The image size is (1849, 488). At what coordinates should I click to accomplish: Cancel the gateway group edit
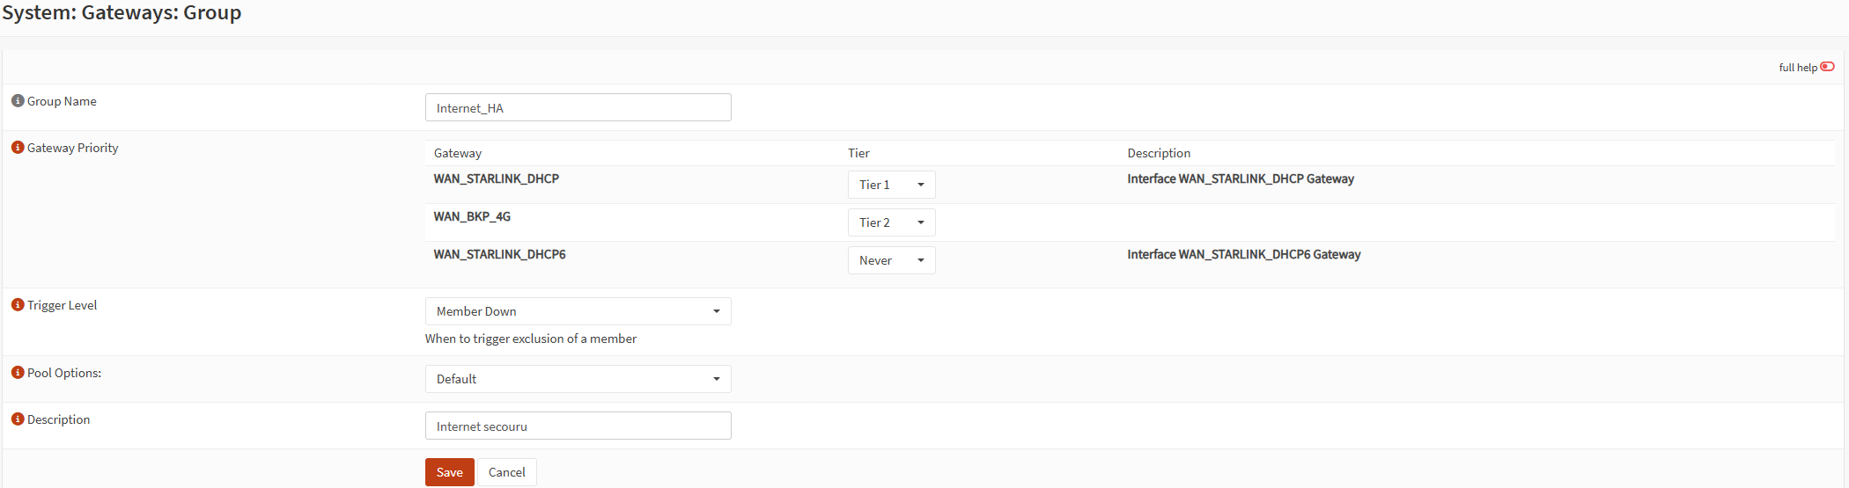pos(507,472)
